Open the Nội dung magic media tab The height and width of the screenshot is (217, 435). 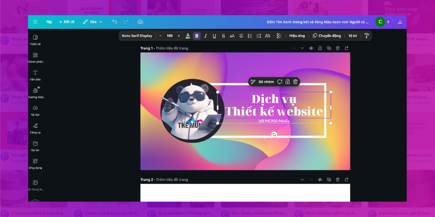[x=35, y=185]
